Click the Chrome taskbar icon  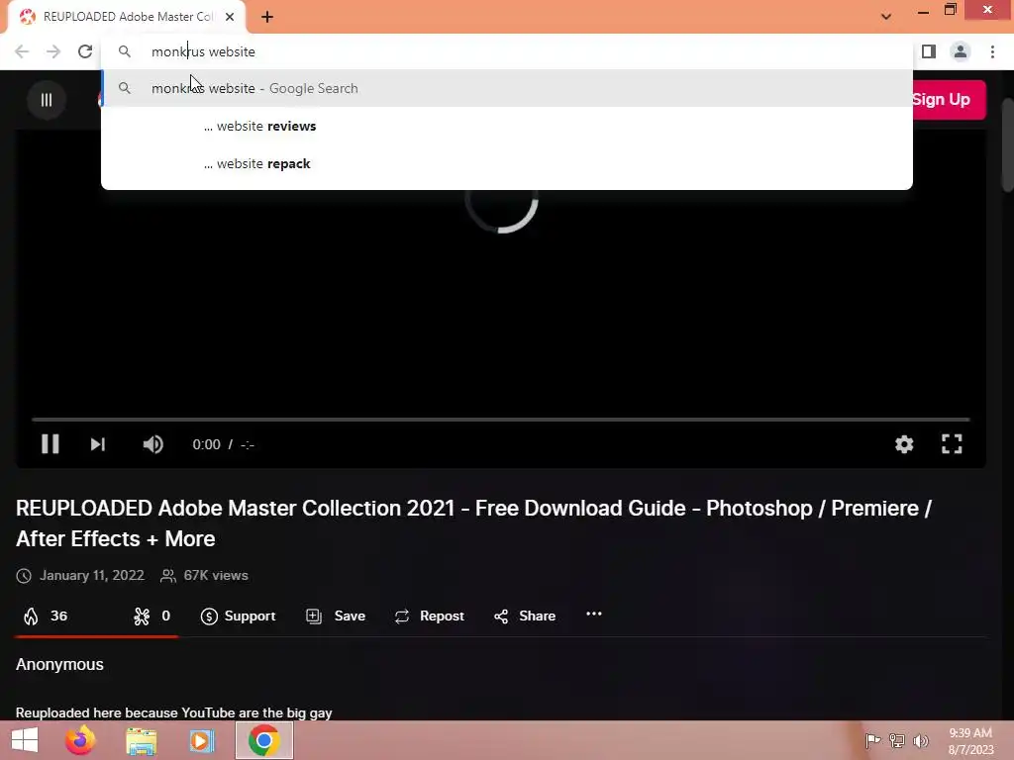[x=263, y=740]
